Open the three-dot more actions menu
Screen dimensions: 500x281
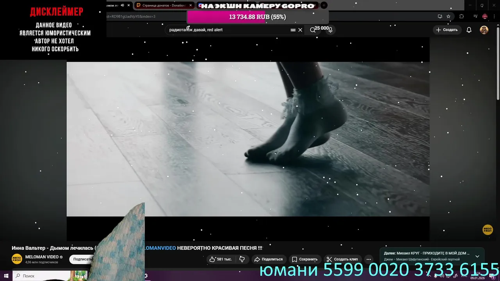368,259
